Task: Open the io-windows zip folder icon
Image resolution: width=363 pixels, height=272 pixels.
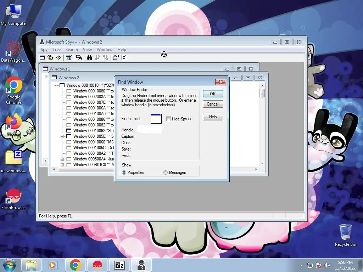Action: pos(13,161)
